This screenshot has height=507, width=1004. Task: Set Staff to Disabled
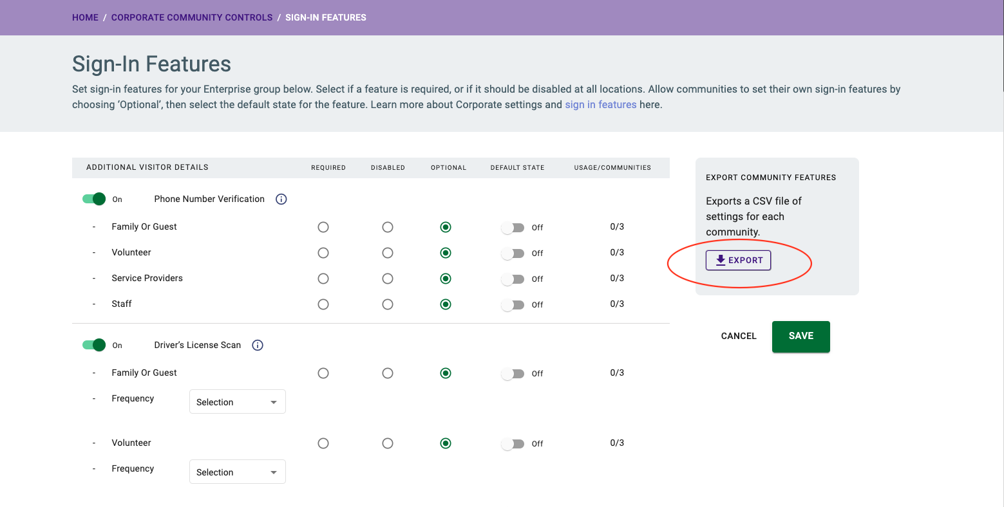pos(388,304)
